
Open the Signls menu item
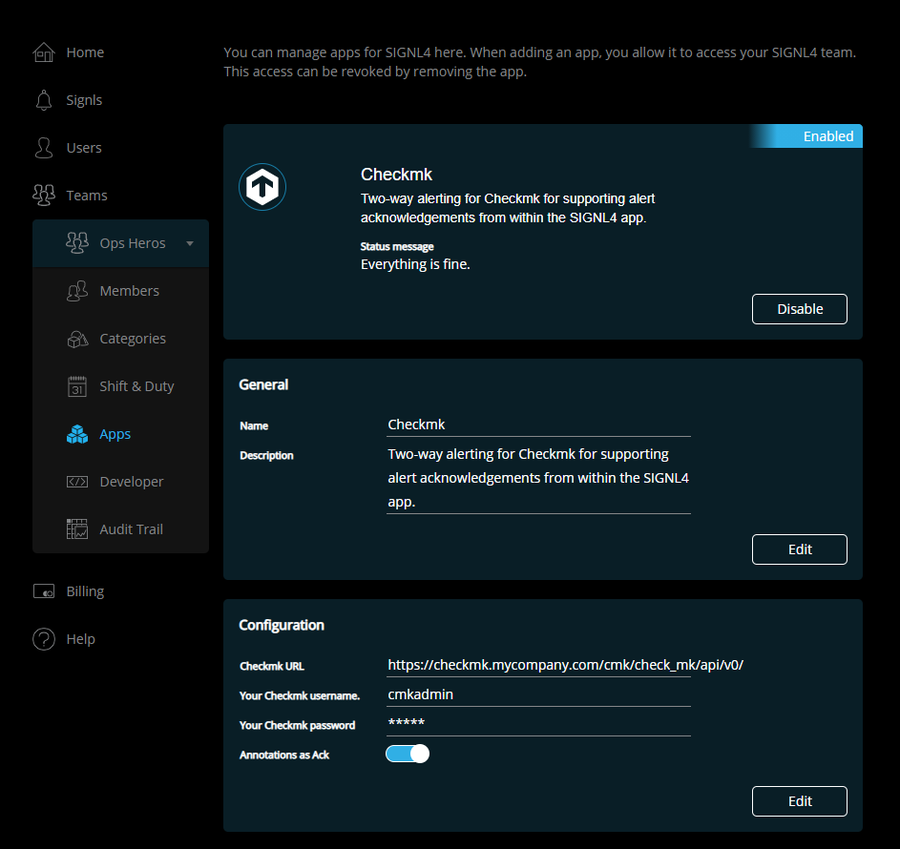click(84, 100)
